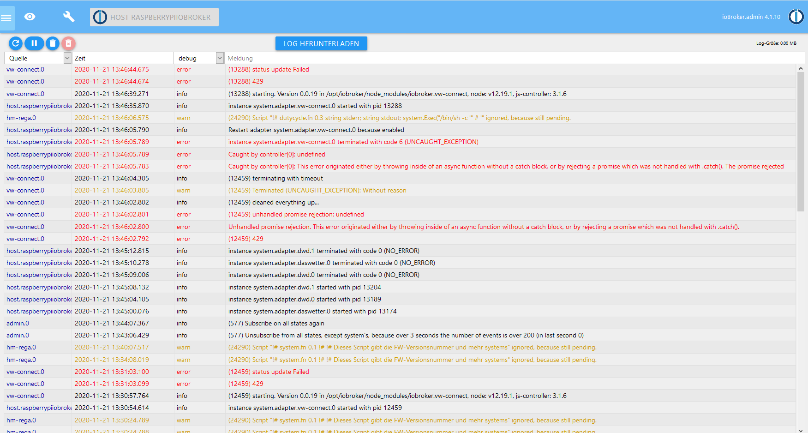The image size is (808, 433).
Task: Select '(13288) starting. Version 0.0.19' message
Action: tap(397, 94)
